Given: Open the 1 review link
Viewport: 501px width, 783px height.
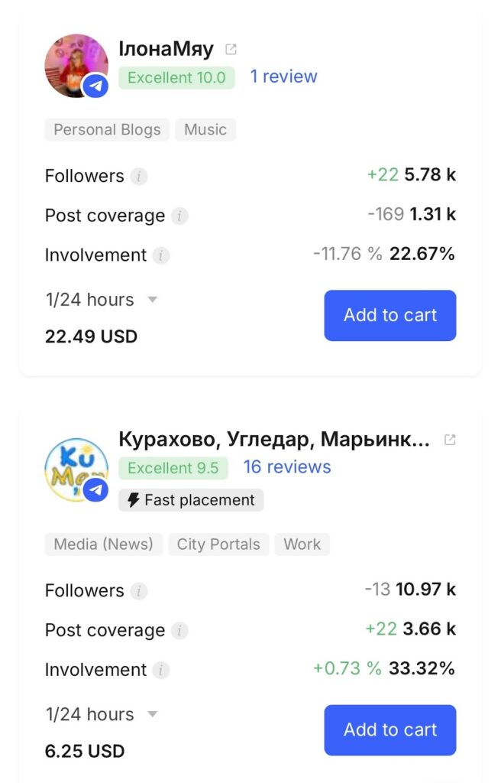Looking at the screenshot, I should pyautogui.click(x=283, y=76).
